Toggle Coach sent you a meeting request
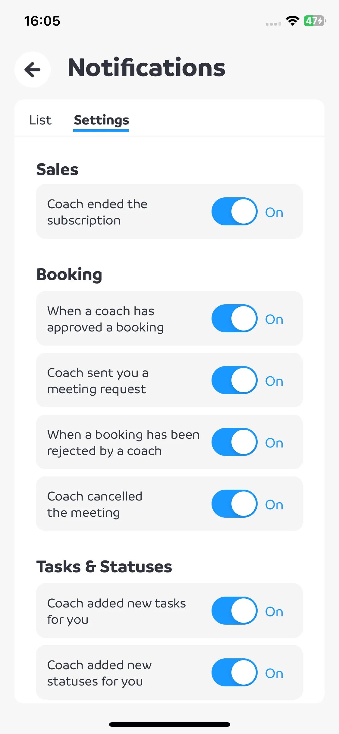 234,380
